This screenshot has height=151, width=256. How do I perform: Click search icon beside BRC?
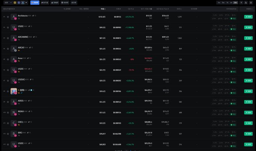click(x=30, y=133)
